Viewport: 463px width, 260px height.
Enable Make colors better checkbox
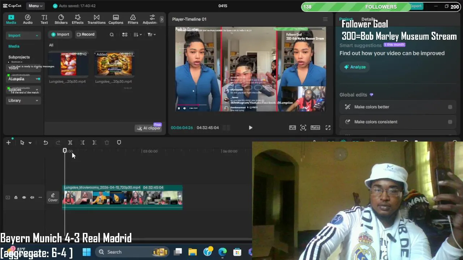coord(450,107)
